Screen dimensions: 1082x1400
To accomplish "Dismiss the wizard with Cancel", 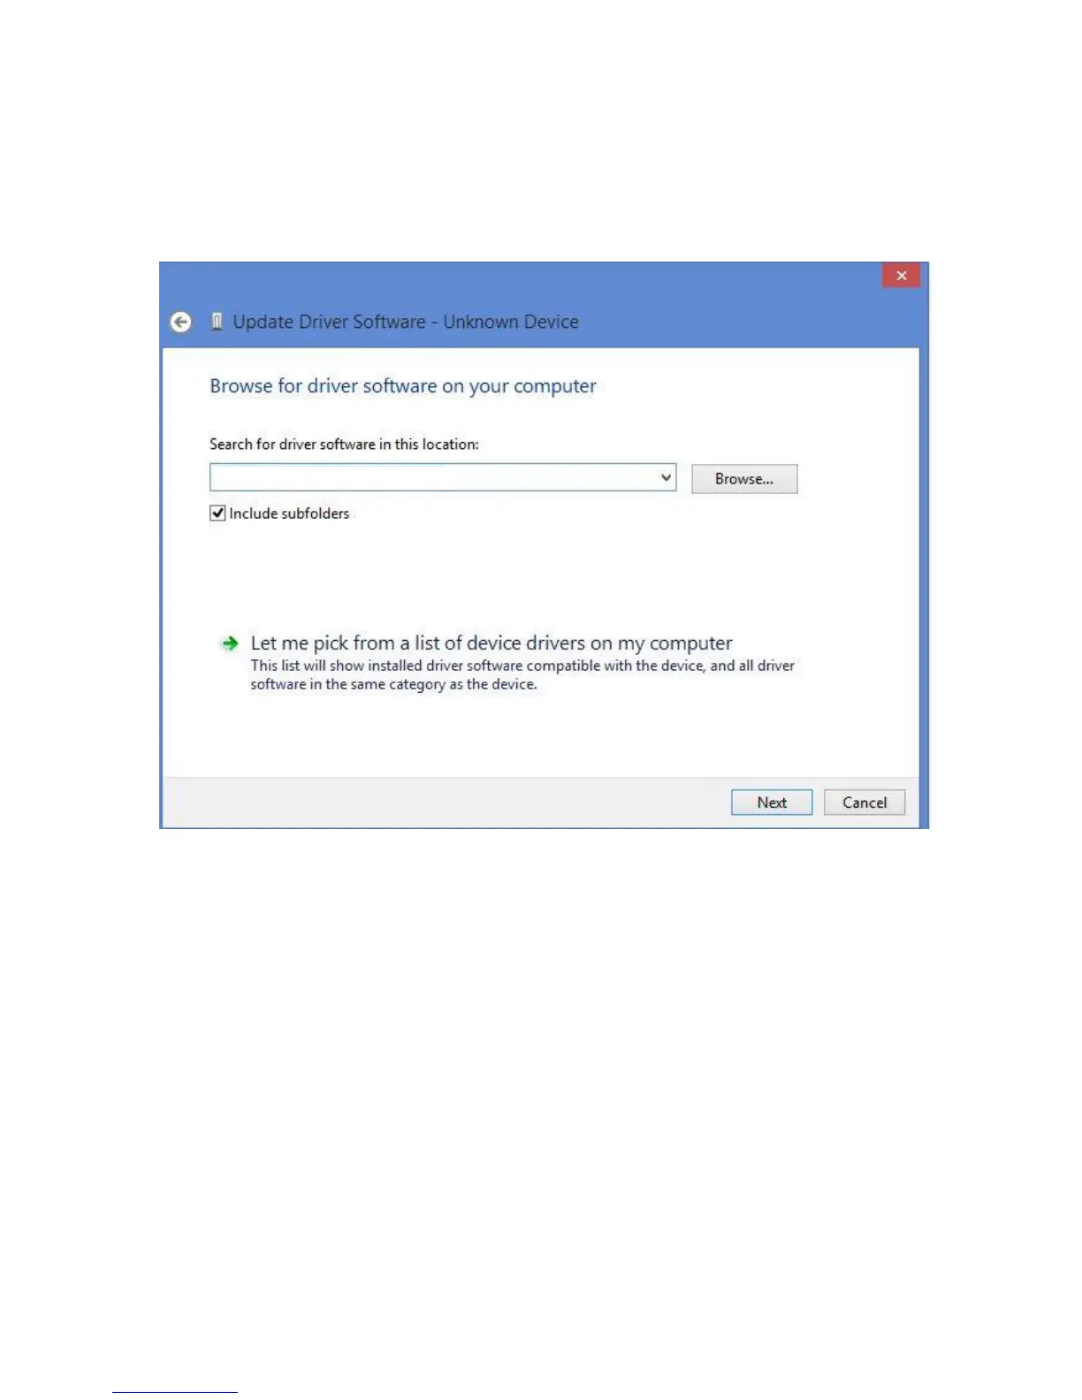I will point(865,803).
